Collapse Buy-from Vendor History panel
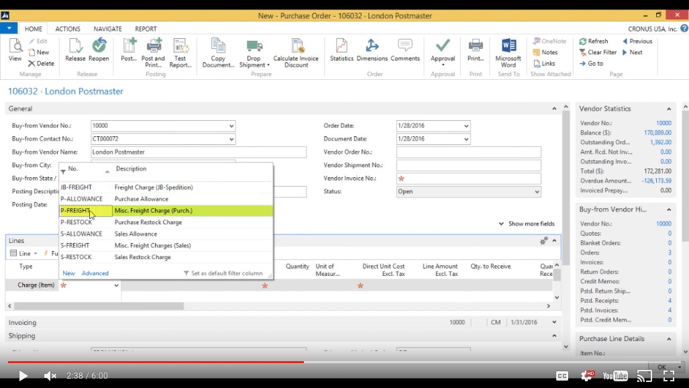This screenshot has width=689, height=388. click(669, 209)
